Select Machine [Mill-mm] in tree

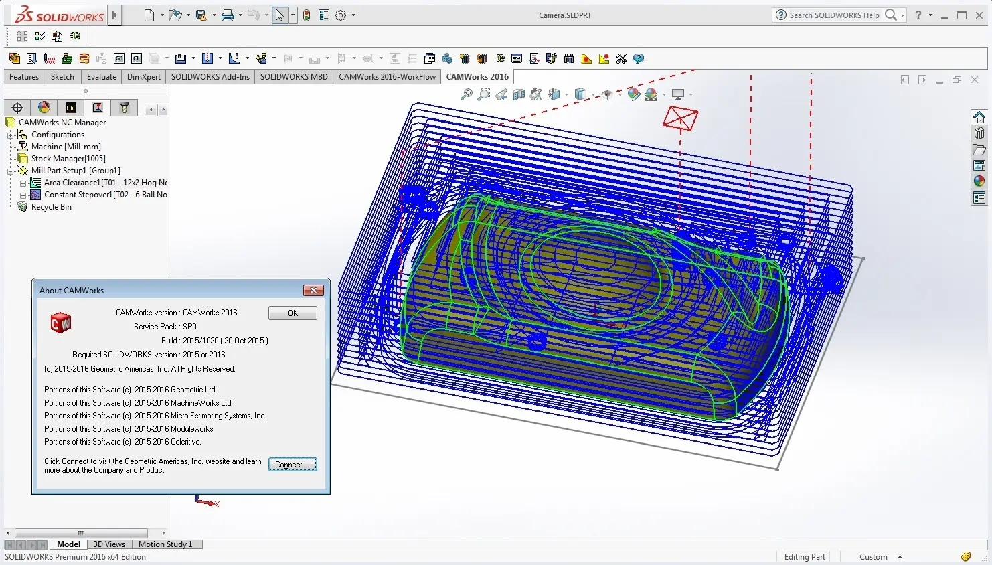(66, 147)
